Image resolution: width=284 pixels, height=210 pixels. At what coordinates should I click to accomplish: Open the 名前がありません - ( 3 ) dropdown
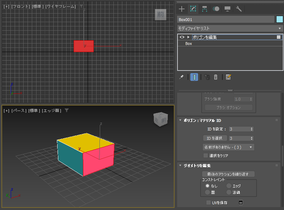229,147
